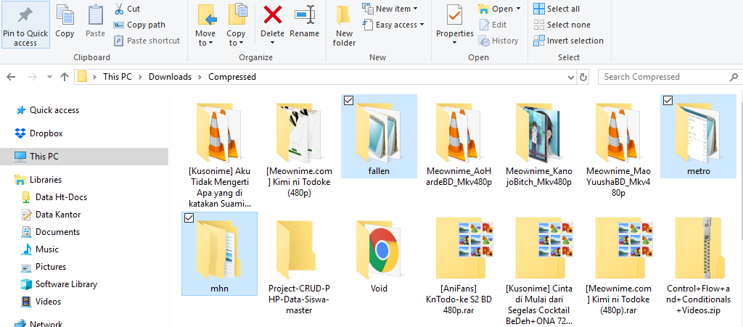Uncheck the mhn folder checkbox
Image resolution: width=743 pixels, height=327 pixels.
tap(189, 218)
